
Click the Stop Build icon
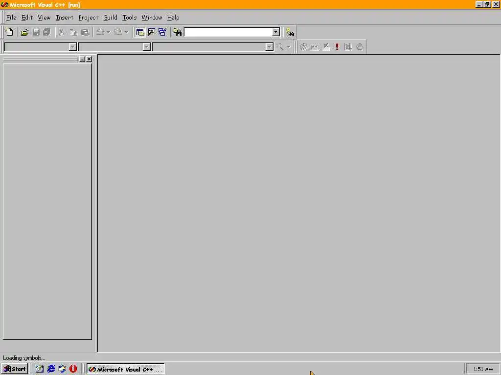coord(326,47)
